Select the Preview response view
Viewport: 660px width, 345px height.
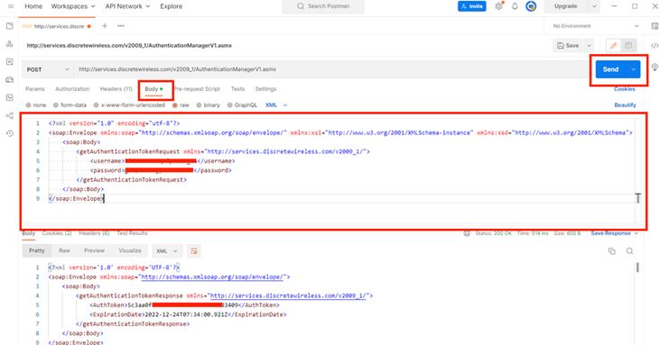point(94,250)
